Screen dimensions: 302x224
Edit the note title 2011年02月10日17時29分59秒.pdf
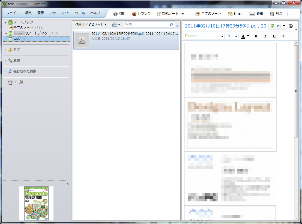tap(226, 26)
